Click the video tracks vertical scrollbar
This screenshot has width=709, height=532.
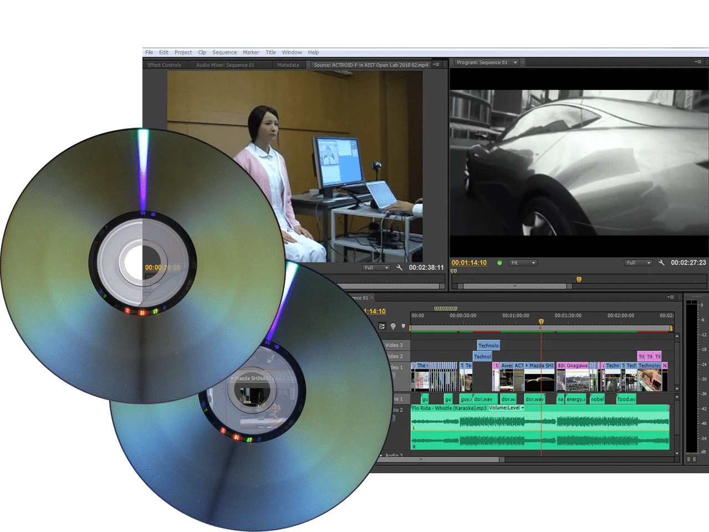[677, 362]
